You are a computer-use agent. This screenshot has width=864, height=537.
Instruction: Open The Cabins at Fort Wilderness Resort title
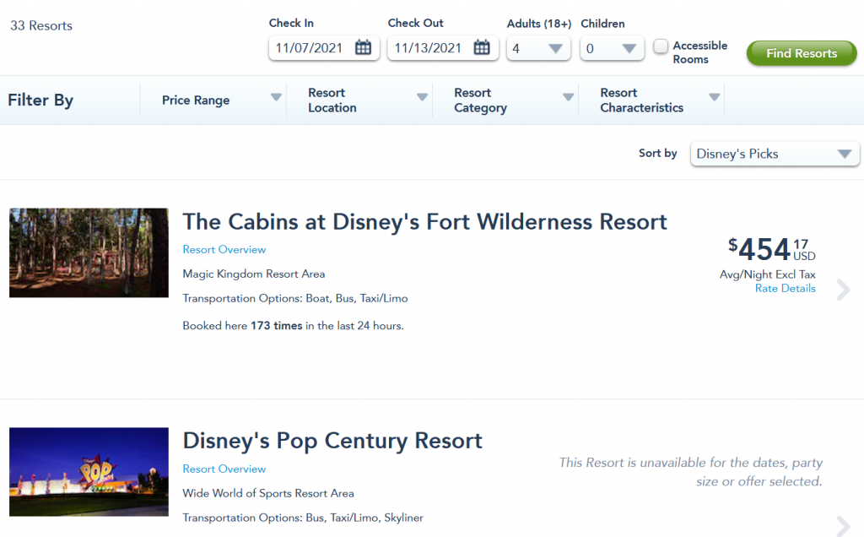(x=424, y=221)
